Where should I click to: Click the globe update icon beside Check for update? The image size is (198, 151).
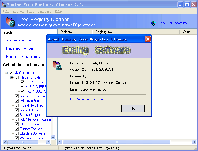pos(154,23)
